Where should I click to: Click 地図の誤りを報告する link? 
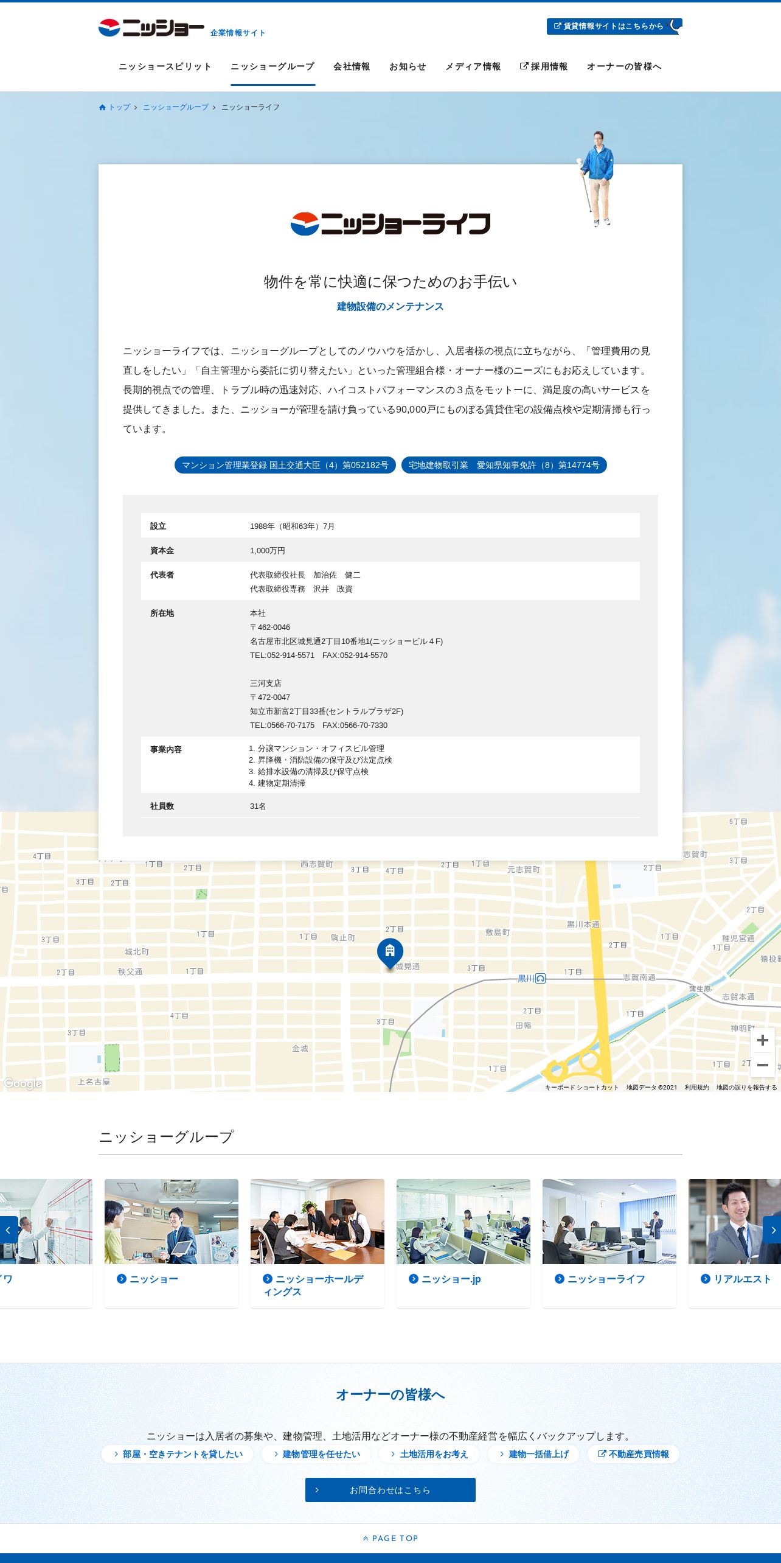click(746, 1087)
